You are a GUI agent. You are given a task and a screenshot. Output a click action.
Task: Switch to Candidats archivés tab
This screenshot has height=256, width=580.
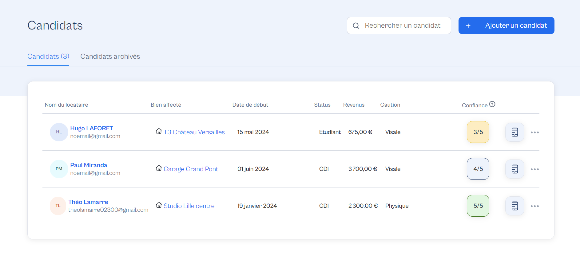[x=110, y=57]
